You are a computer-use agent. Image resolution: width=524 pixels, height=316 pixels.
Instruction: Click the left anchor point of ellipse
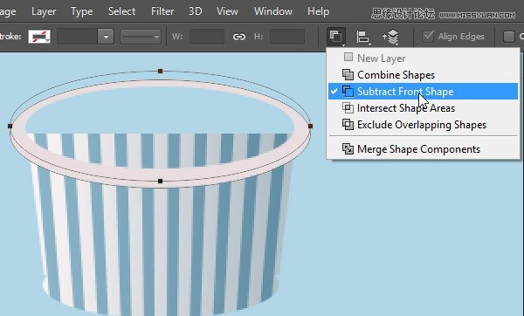point(10,126)
